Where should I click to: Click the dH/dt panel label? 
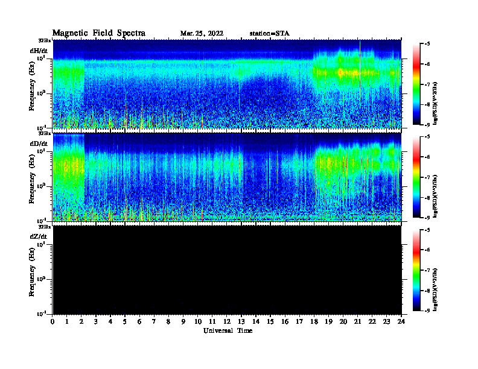39,51
